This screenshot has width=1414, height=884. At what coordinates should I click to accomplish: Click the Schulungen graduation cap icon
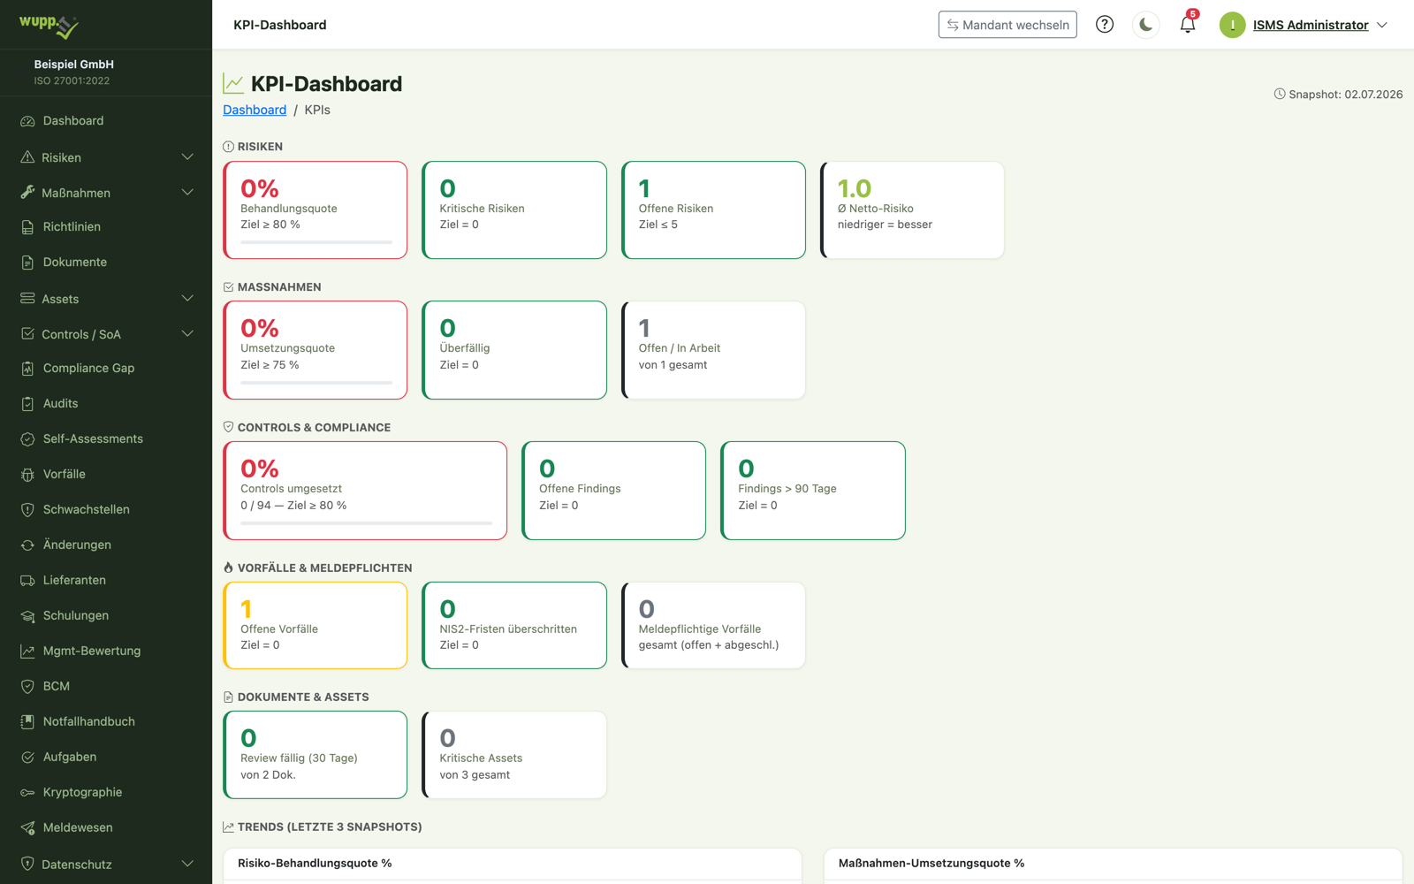point(27,616)
